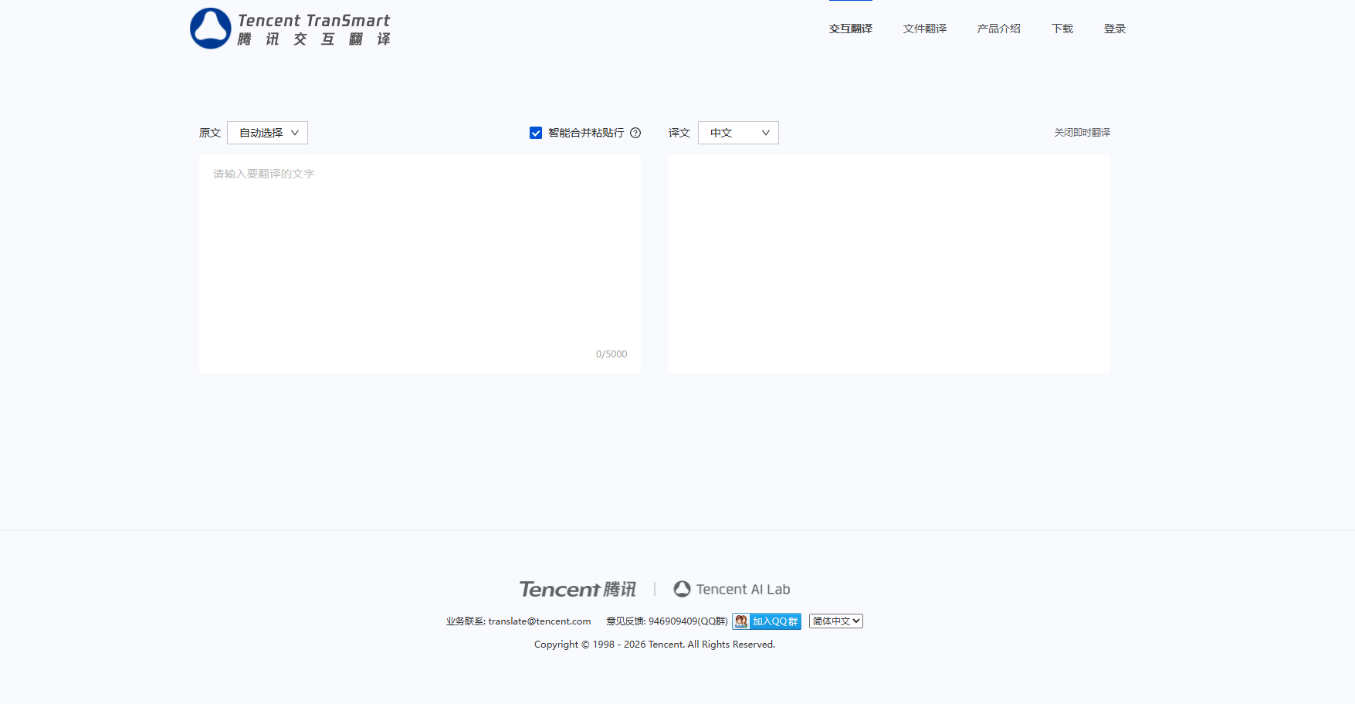Click the Tencent AI Lab logo
This screenshot has width=1355, height=704.
coord(732,589)
